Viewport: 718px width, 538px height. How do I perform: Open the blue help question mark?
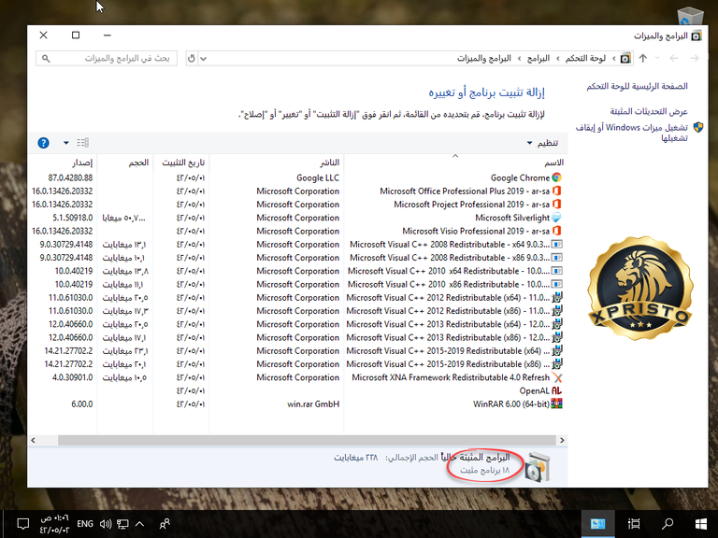(x=44, y=143)
